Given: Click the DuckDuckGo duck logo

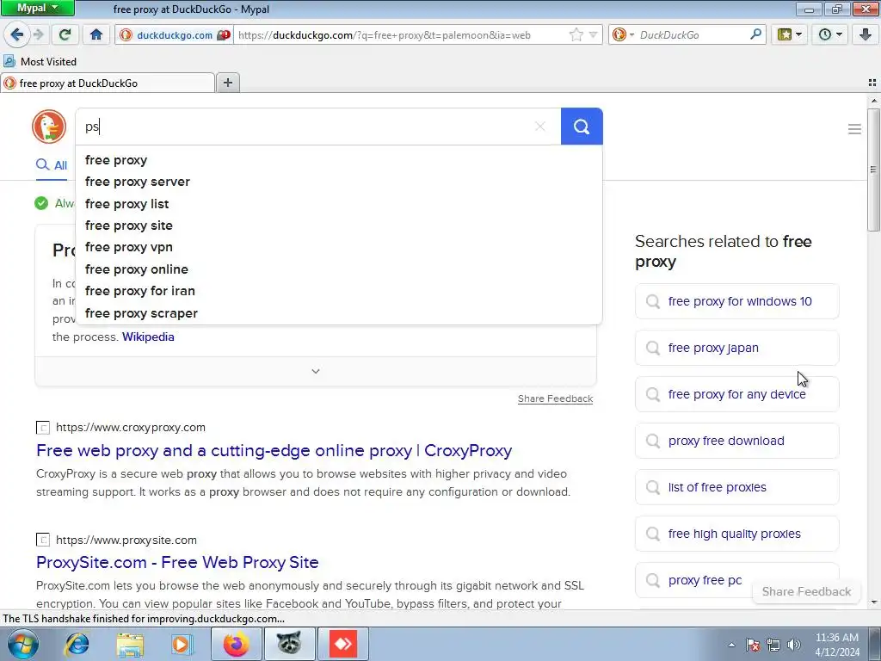Looking at the screenshot, I should click(49, 127).
